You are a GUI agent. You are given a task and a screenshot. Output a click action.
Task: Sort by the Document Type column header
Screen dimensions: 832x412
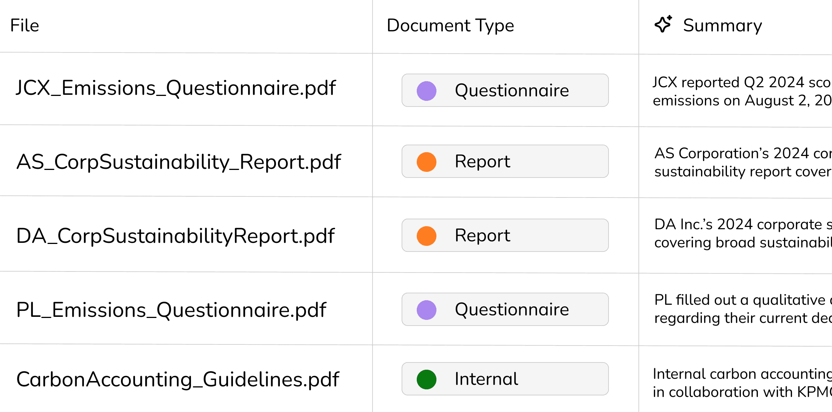(450, 26)
